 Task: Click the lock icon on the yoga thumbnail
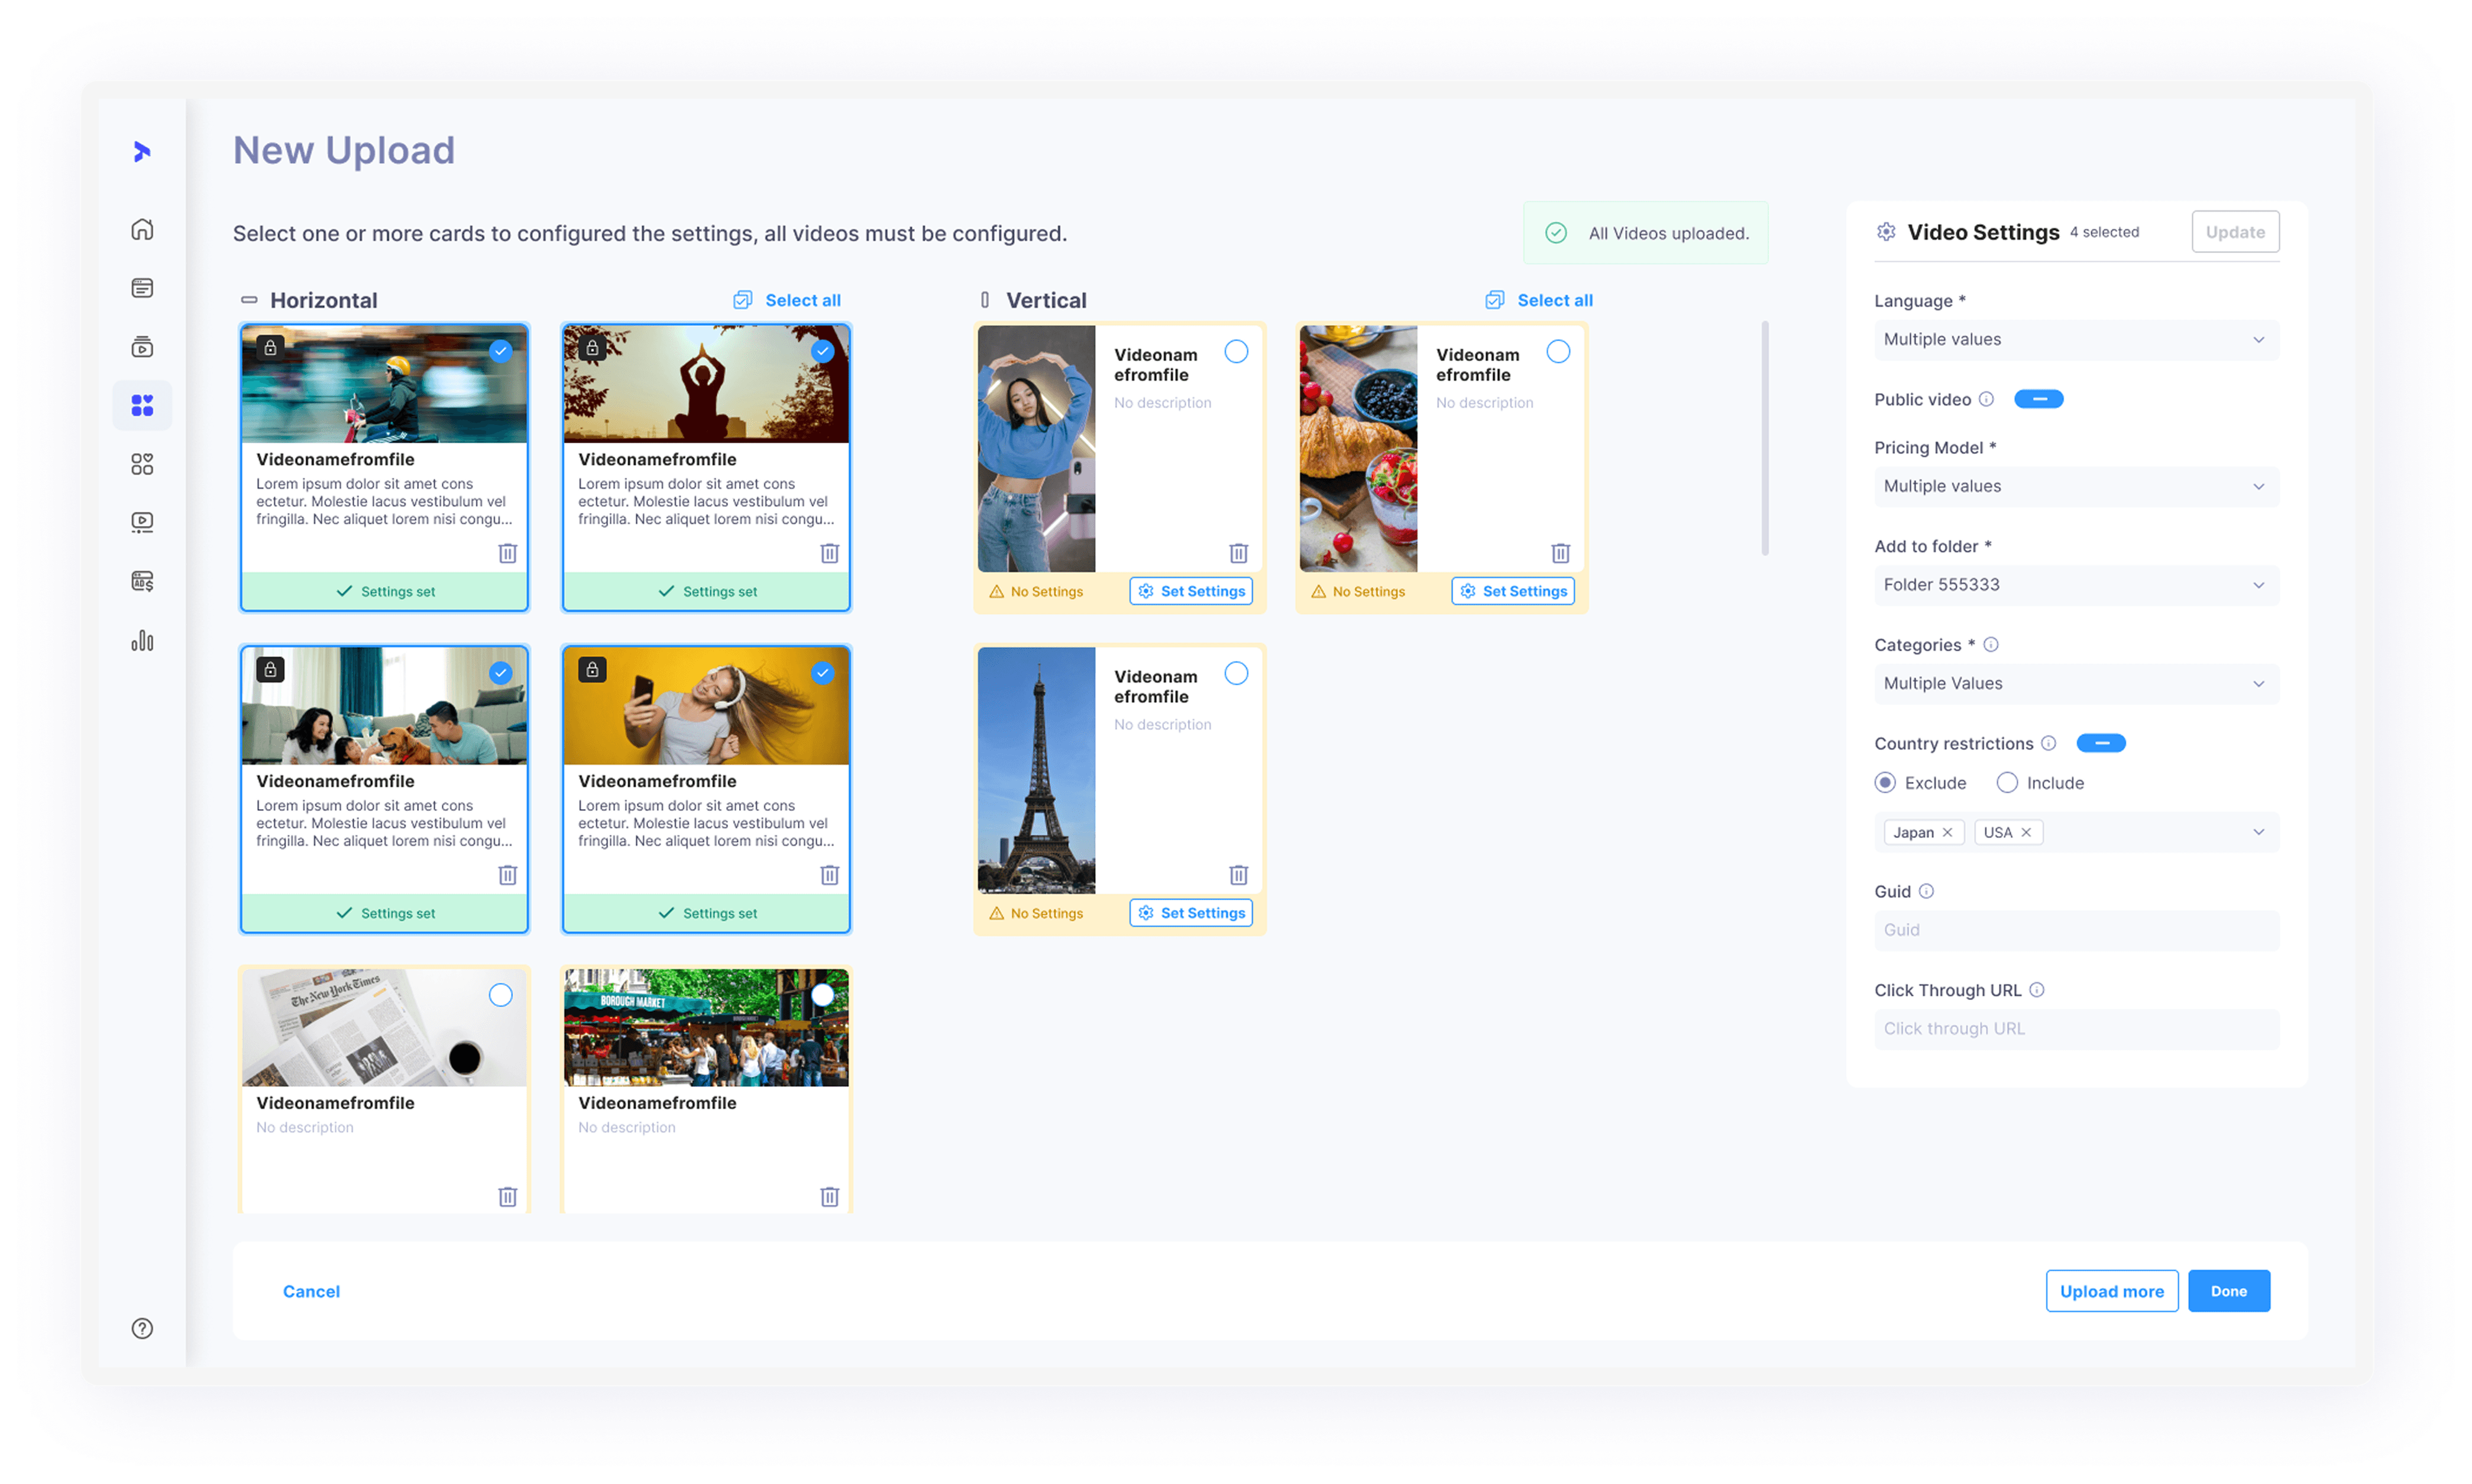592,348
